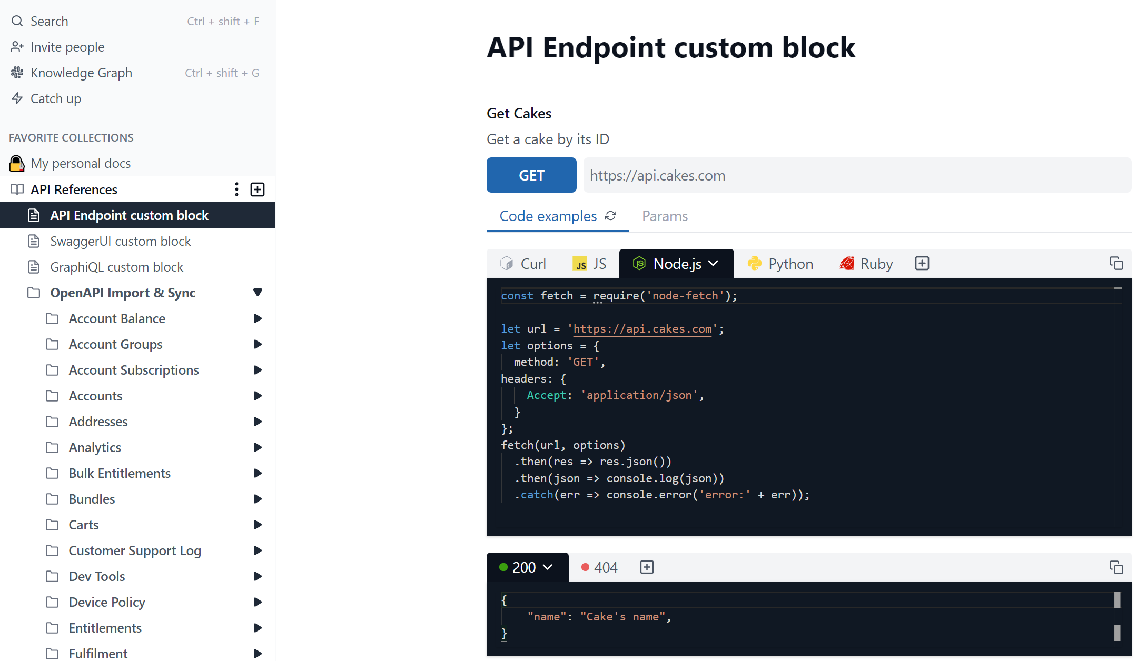
Task: Copy the Node.js code example
Action: point(1116,263)
